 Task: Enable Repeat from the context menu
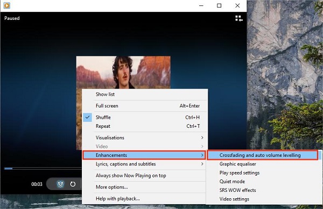coord(144,126)
